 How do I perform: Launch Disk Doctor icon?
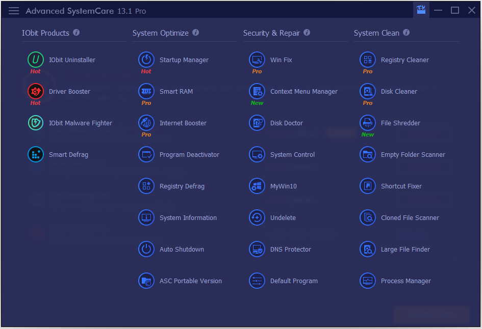point(257,123)
